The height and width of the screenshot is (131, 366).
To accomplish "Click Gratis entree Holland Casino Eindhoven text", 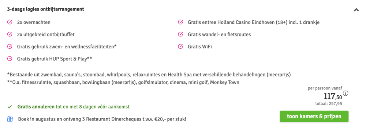I will coord(254,22).
